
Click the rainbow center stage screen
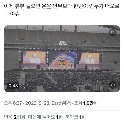coord(62,59)
